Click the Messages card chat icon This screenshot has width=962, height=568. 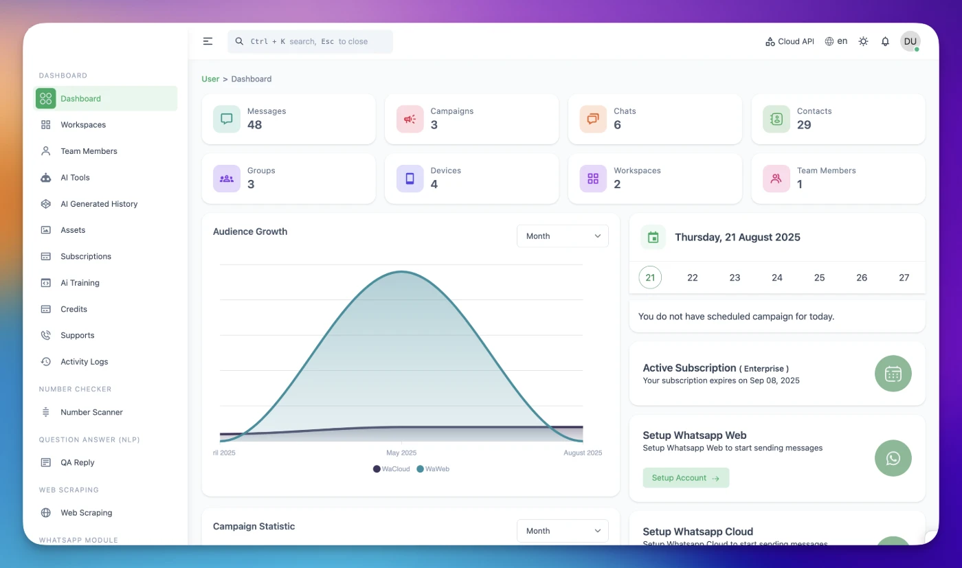coord(227,119)
